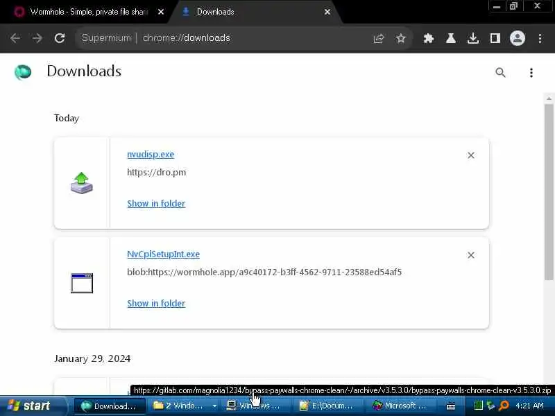Image resolution: width=555 pixels, height=416 pixels.
Task: Select the Download taskbar button
Action: click(x=110, y=406)
